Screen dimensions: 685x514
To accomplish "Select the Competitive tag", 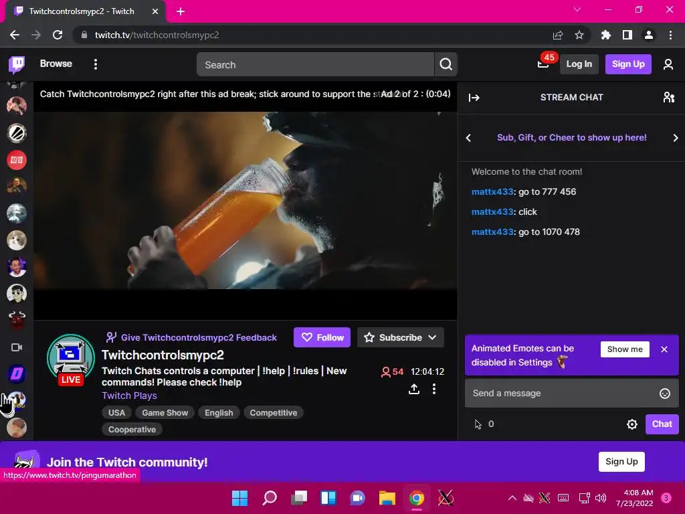I will [x=274, y=412].
